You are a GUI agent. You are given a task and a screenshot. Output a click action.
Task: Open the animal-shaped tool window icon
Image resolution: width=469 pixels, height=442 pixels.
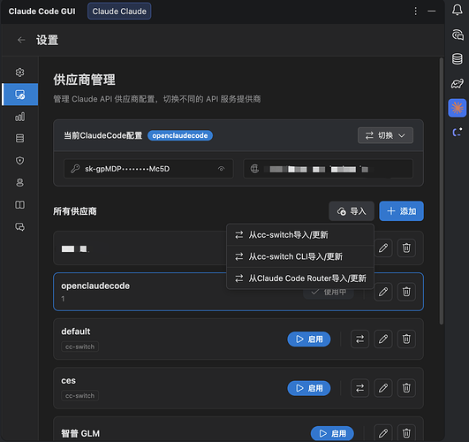click(457, 84)
